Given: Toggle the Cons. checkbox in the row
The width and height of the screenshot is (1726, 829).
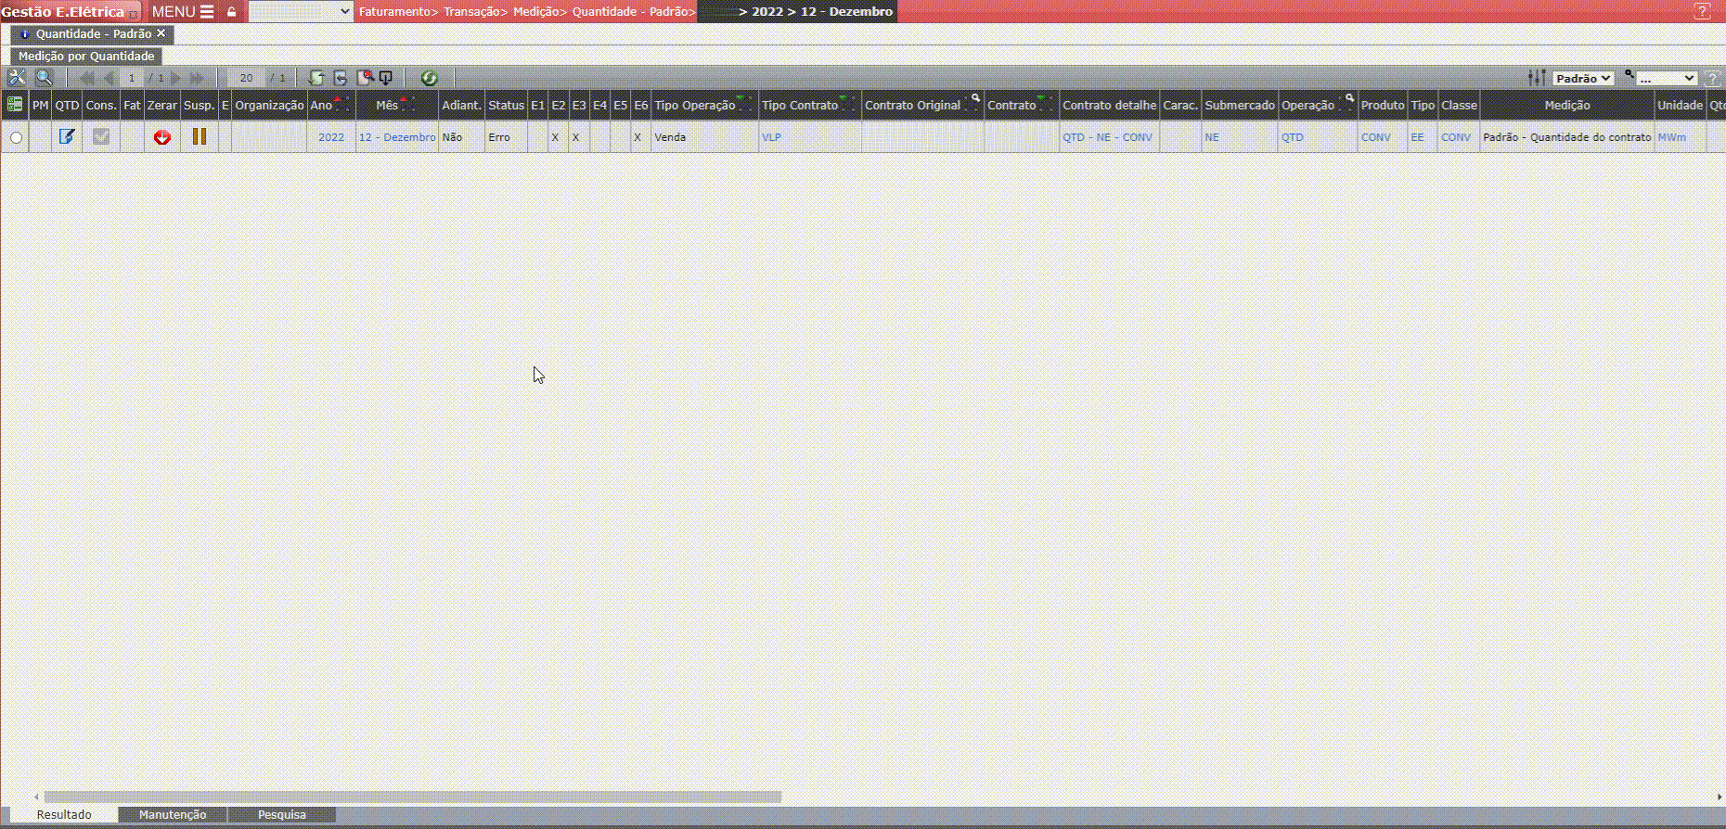Looking at the screenshot, I should pyautogui.click(x=101, y=137).
